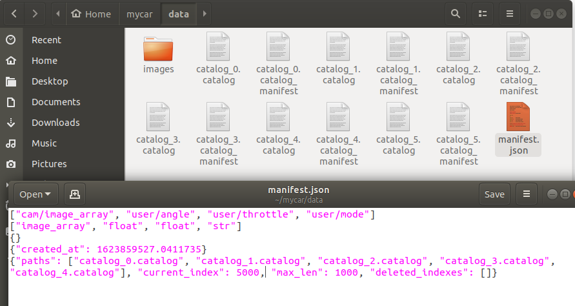Go forward in Files window
Screen dimensions: 575x306
35,14
